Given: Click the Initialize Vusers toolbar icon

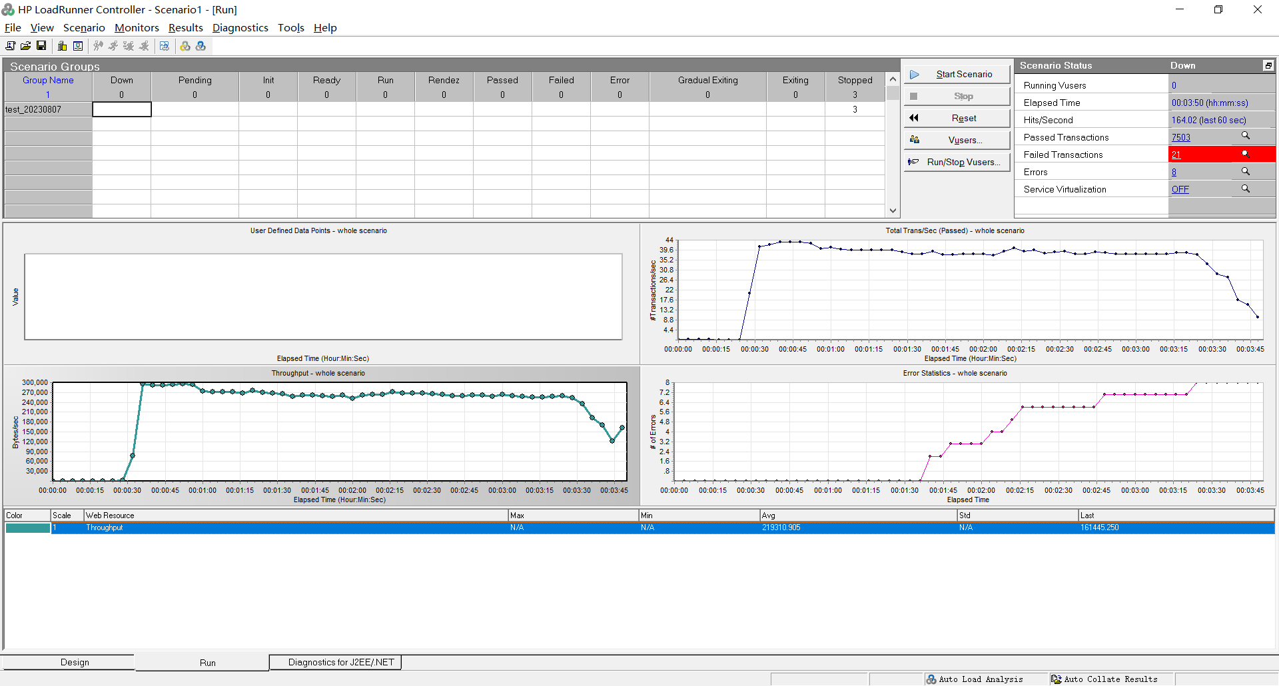Looking at the screenshot, I should click(98, 46).
